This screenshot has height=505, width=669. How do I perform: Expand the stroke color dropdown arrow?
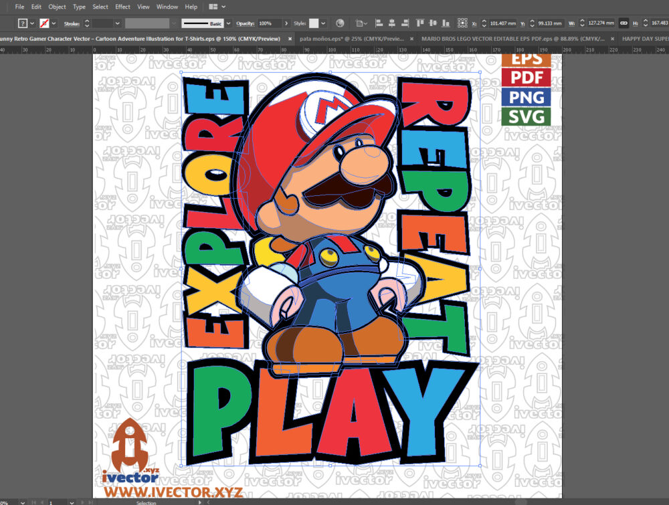click(54, 23)
